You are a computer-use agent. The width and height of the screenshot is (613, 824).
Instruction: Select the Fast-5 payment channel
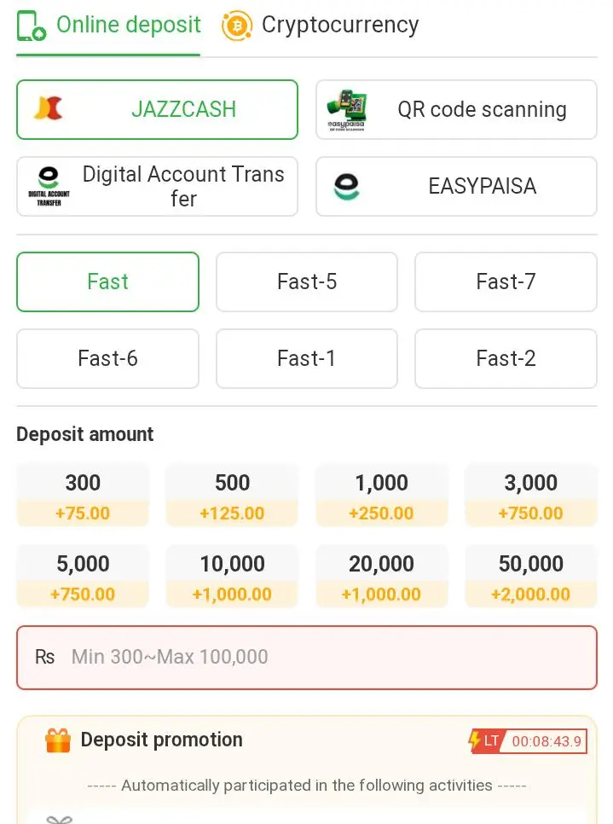click(307, 281)
